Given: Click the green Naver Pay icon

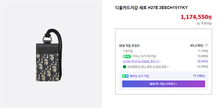Looking at the screenshot, I should pos(125,66).
